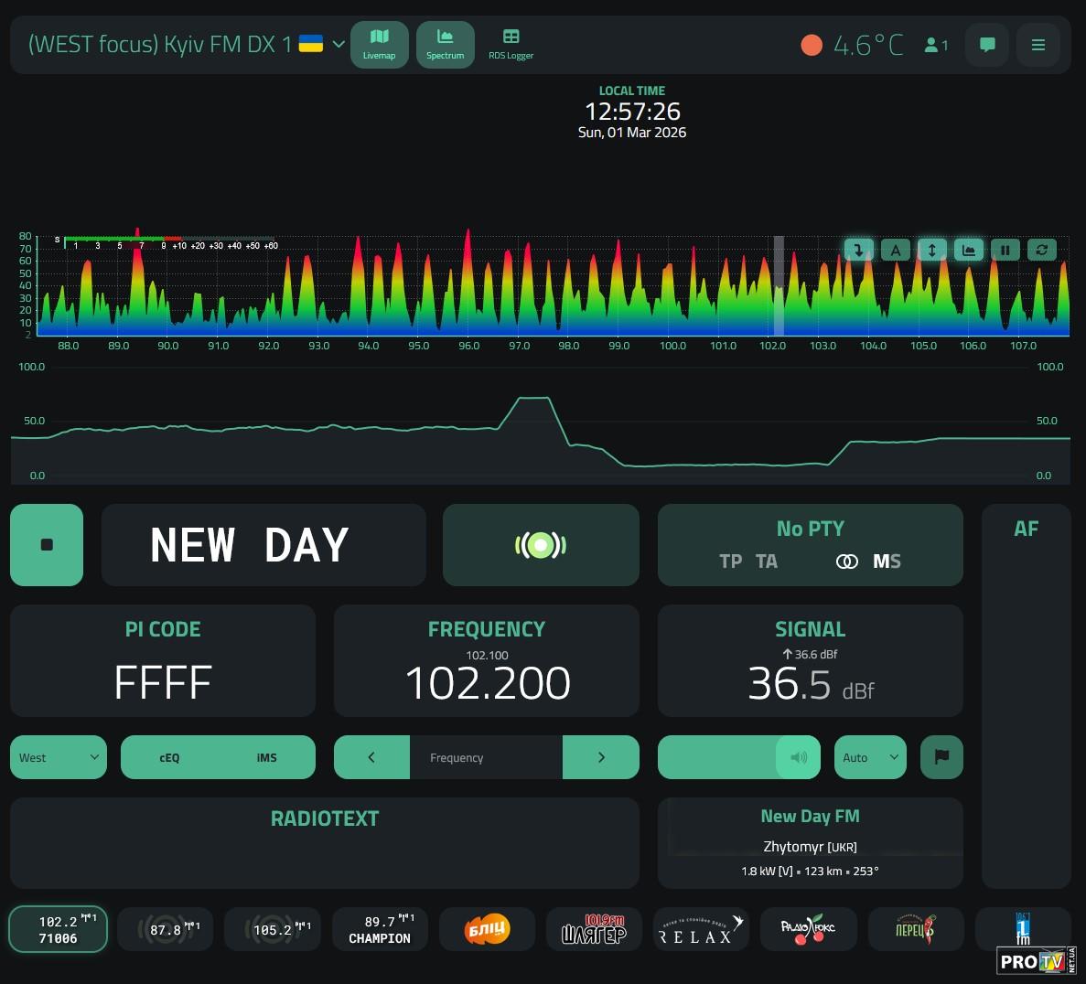Open the Livemap view

[379, 44]
